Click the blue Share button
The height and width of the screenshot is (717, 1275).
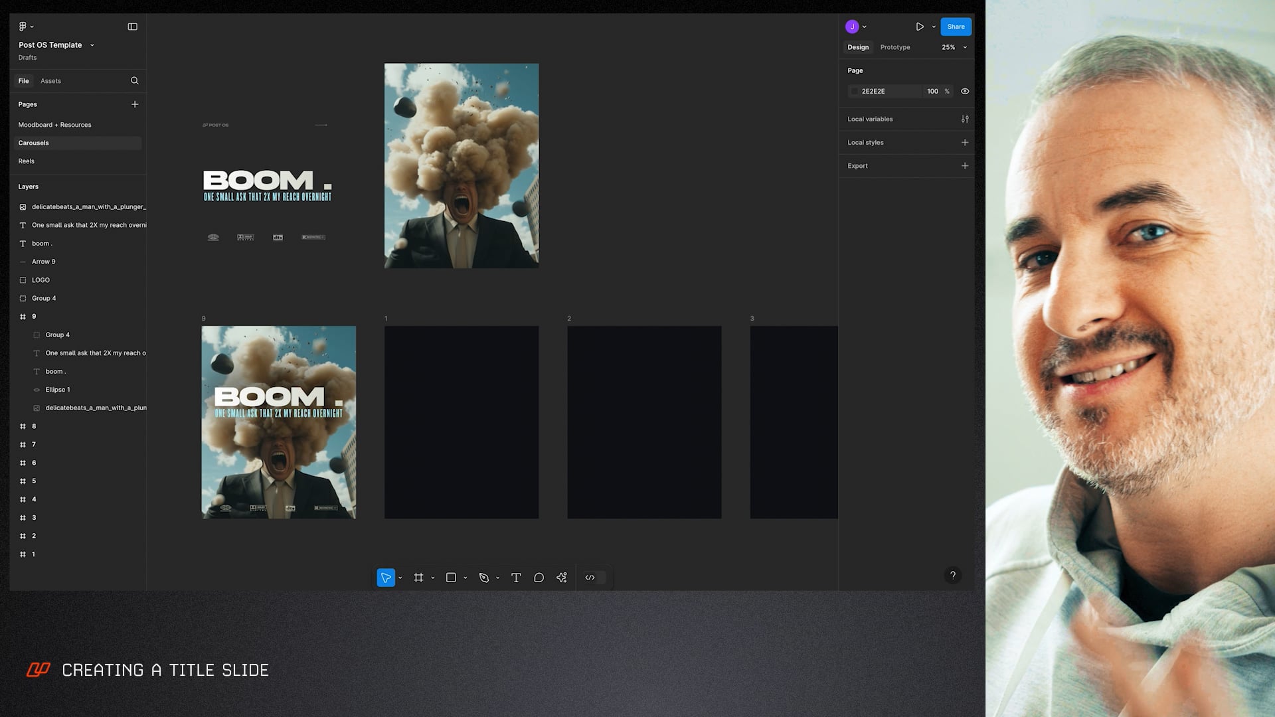pyautogui.click(x=956, y=27)
